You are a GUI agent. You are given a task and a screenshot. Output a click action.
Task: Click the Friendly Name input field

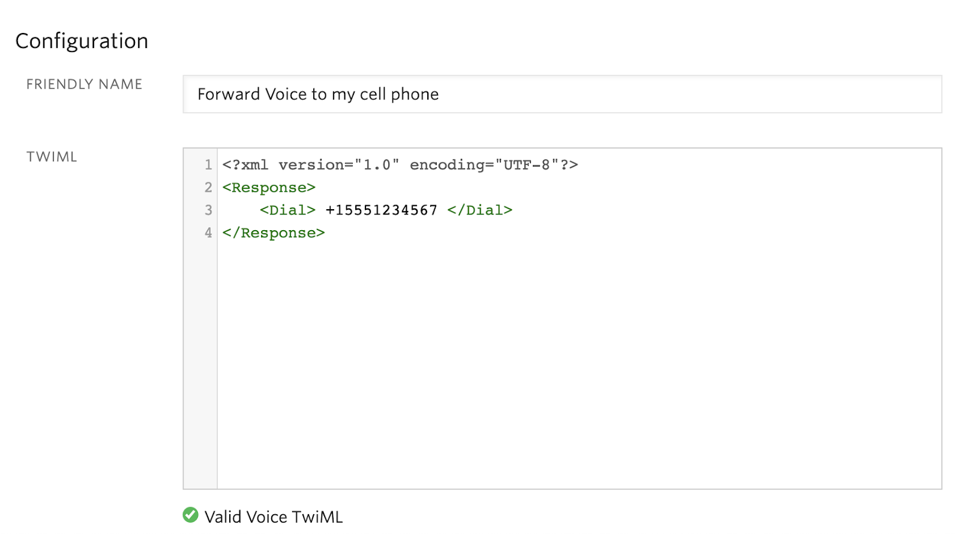[x=562, y=94]
